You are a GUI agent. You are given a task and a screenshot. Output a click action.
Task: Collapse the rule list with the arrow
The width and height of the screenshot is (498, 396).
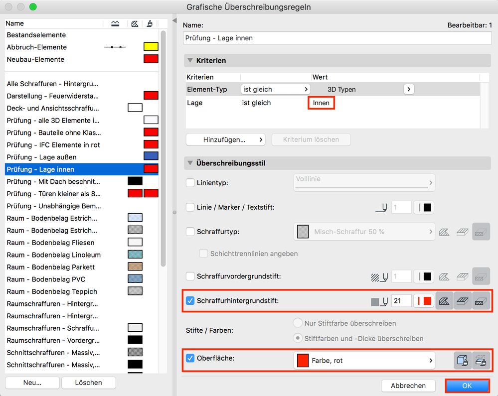click(174, 20)
